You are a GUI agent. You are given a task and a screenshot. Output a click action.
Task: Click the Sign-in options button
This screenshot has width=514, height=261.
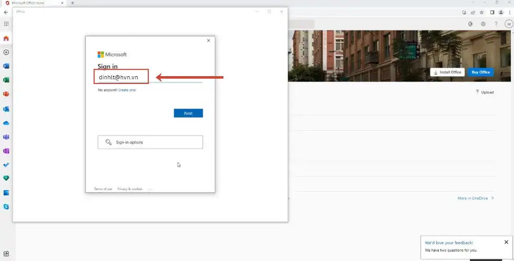(x=150, y=142)
